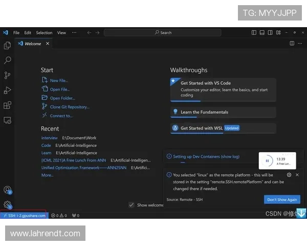Viewport: 307px width, 246px height.
Task: Open the Explorer view in activity bar
Action: click(7, 46)
